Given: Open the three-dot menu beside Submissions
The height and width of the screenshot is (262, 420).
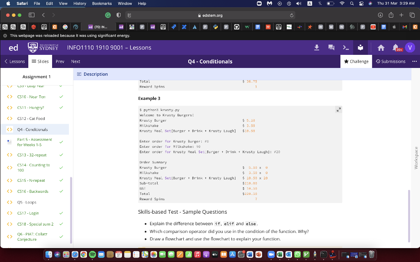Looking at the screenshot, I should pyautogui.click(x=415, y=61).
